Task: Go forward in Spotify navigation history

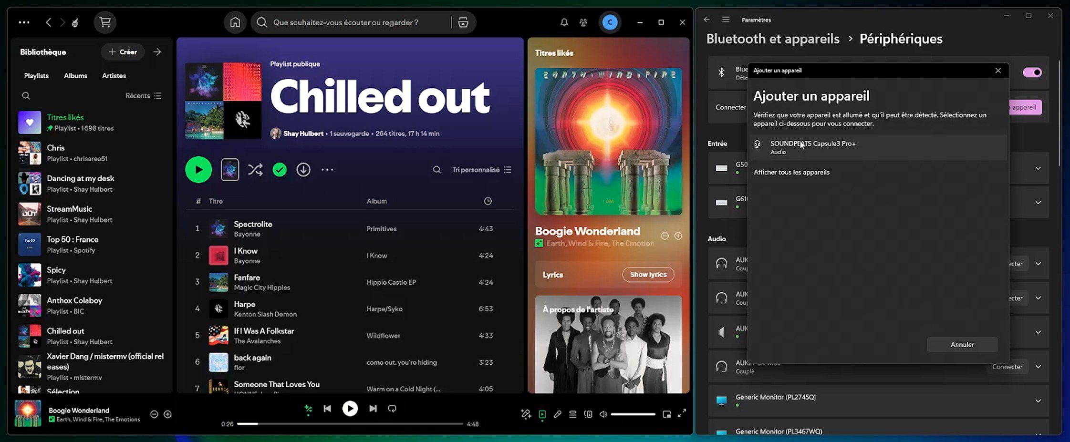Action: (x=62, y=22)
